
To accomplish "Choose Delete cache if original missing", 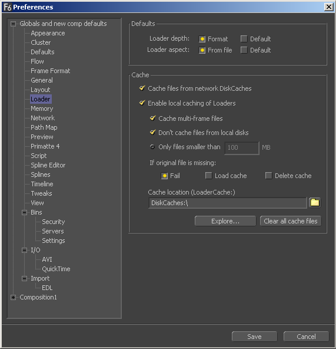I will tap(268, 176).
